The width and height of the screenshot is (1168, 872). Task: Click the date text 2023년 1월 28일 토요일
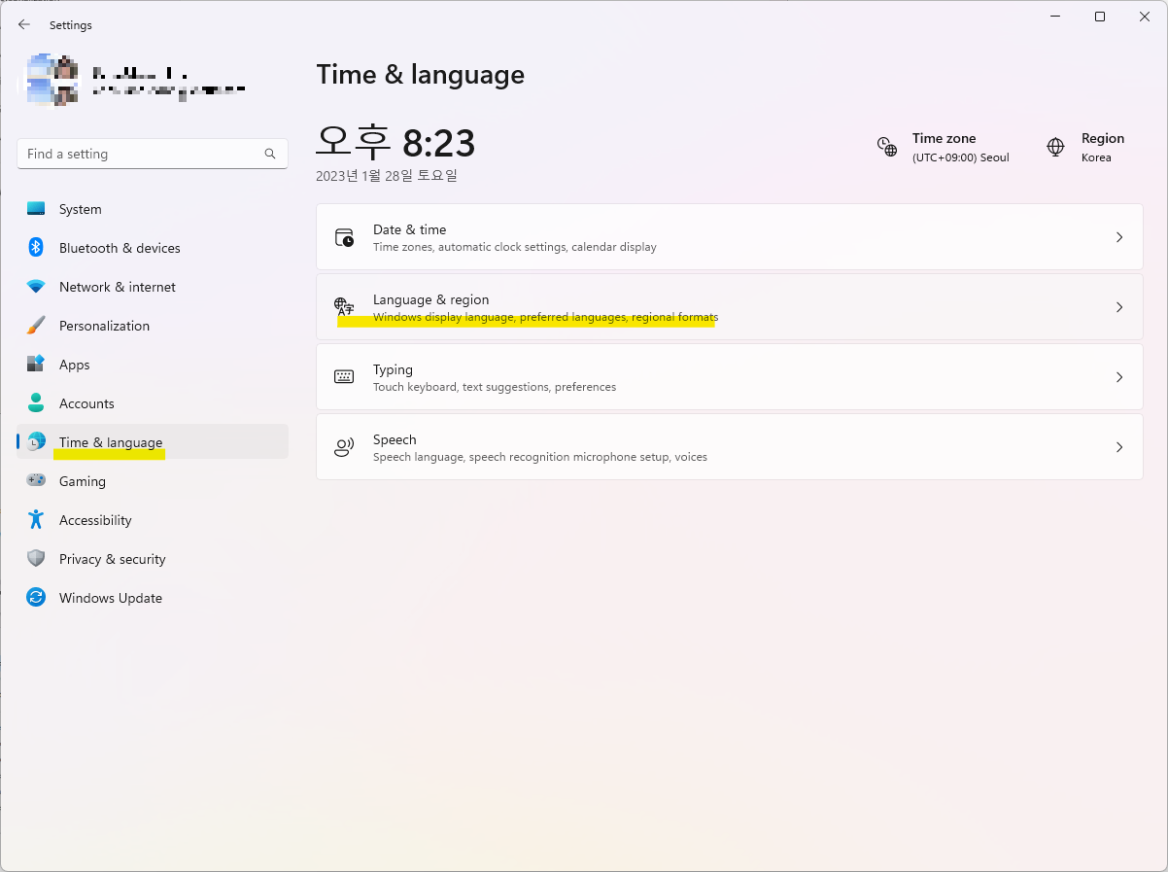click(x=387, y=176)
